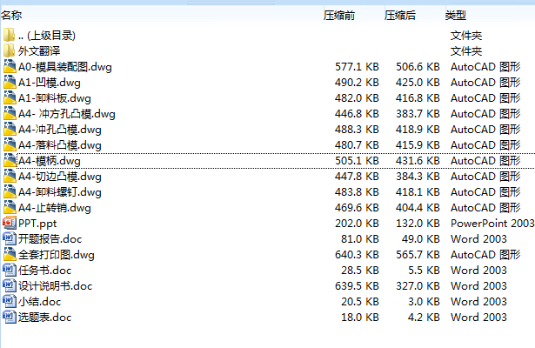Click the 431.6 KB compressed size value

coord(418,161)
